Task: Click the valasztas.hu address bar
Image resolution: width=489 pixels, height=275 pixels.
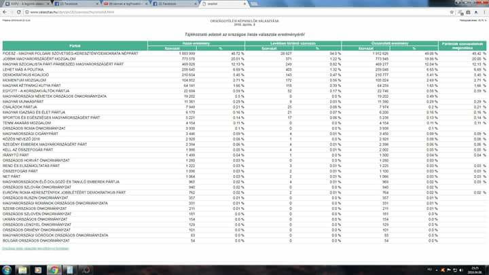Action: click(x=237, y=12)
